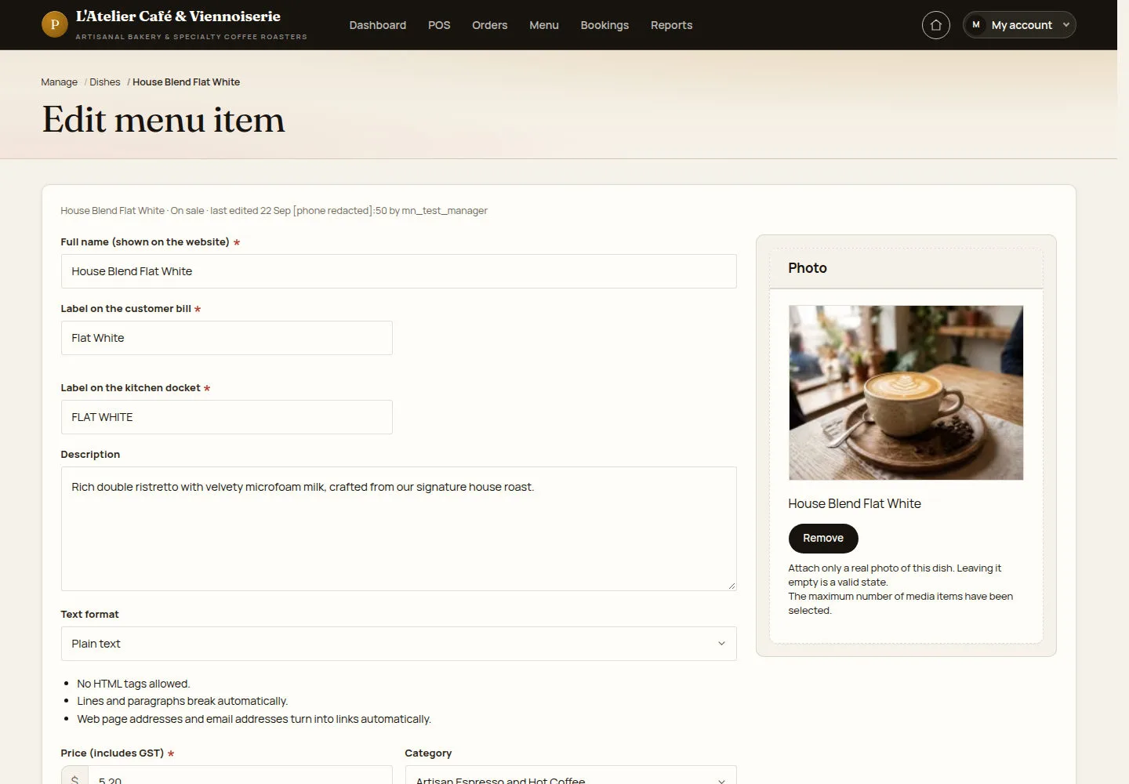Click the L'Atelier Café & Viennoiserie site title
1129x784 pixels.
(178, 16)
